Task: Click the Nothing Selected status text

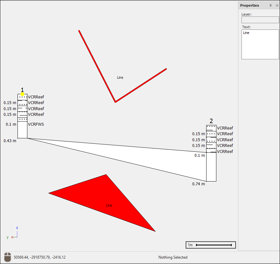Action: click(x=173, y=257)
